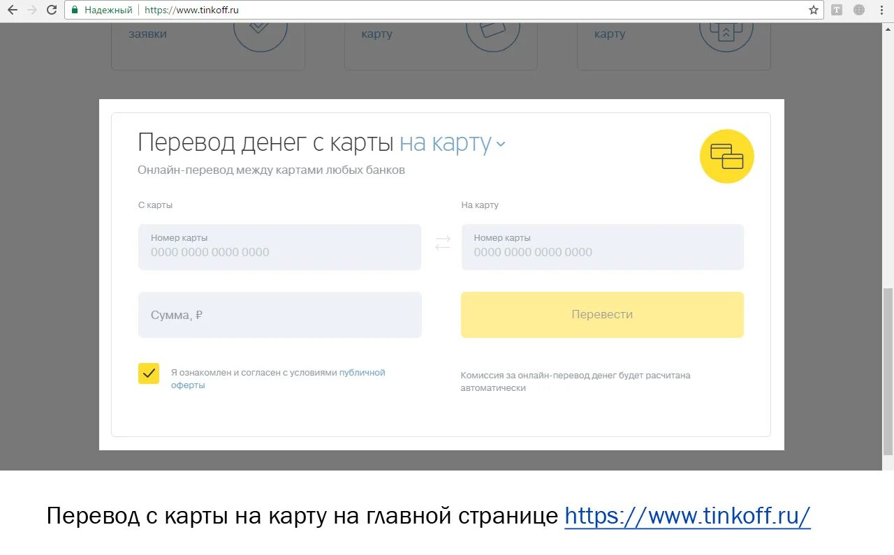This screenshot has width=894, height=555.
Task: Uncheck the public offer agreement checkbox
Action: pos(149,373)
